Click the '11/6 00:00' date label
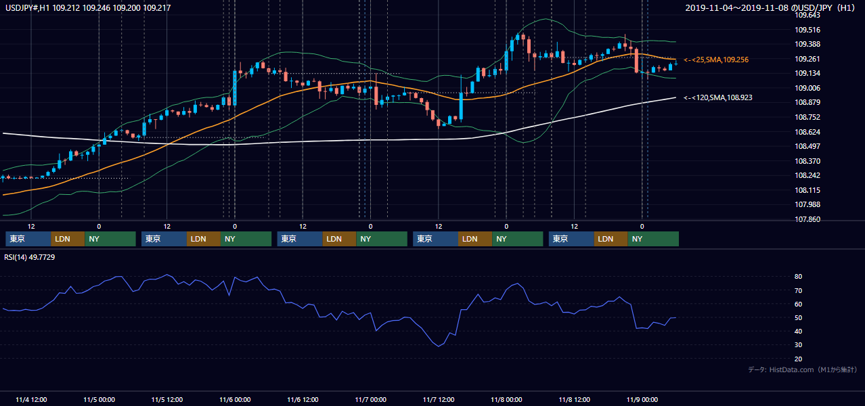Screen dimensions: 865x406 click(x=235, y=399)
